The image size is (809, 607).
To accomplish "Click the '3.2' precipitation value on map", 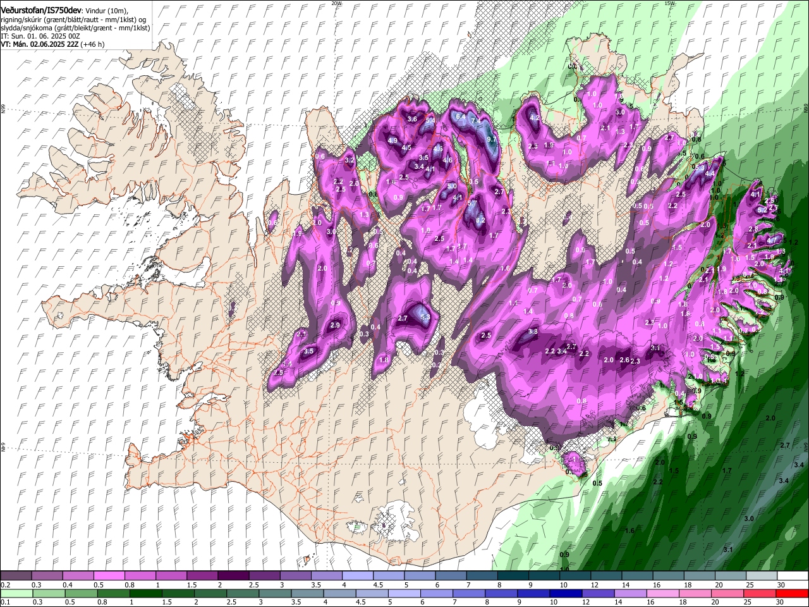I will pyautogui.click(x=350, y=161).
